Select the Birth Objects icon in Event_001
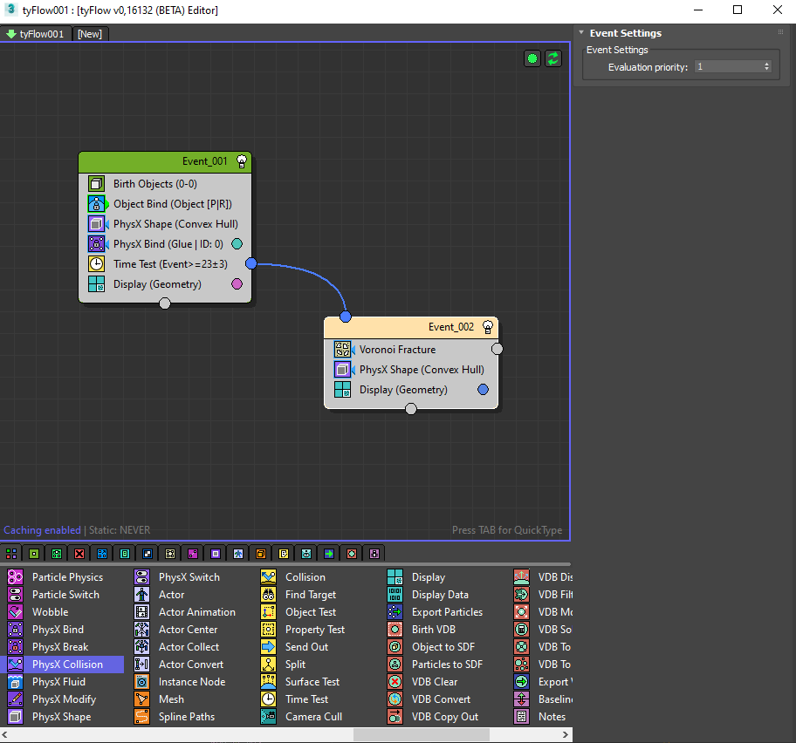 coord(97,184)
